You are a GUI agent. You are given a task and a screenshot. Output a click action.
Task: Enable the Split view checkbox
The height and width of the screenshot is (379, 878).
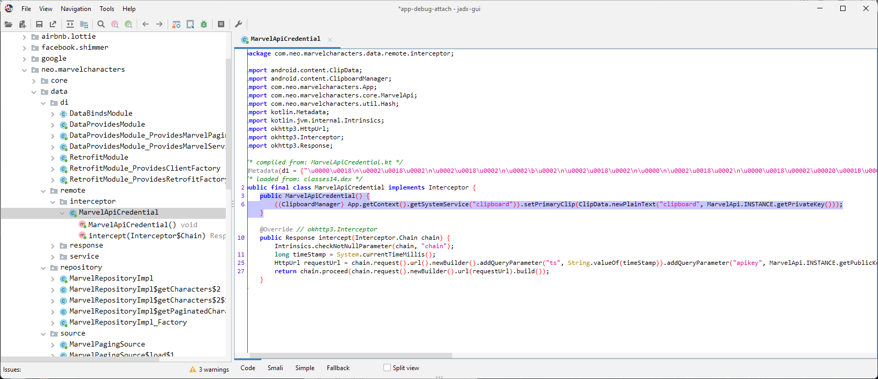(x=387, y=367)
